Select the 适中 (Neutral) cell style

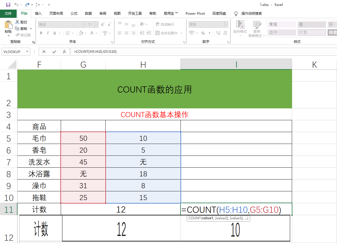(x=282, y=32)
